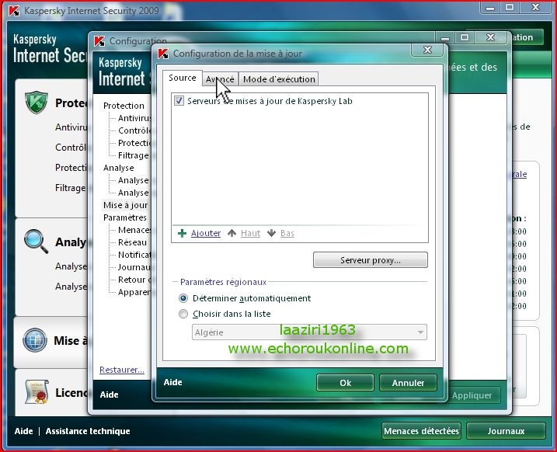
Task: Uncheck Serveurs de mises à jour de Kaspersky Lab
Action: point(179,101)
